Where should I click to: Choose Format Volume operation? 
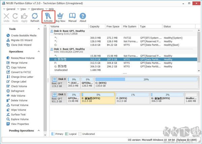tap(17, 105)
